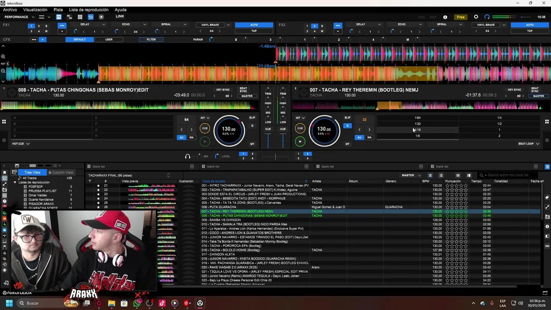This screenshot has height=310, width=551.
Task: Open the FX1 VINYL BRAKE dropdown arrow
Action: [x=228, y=25]
